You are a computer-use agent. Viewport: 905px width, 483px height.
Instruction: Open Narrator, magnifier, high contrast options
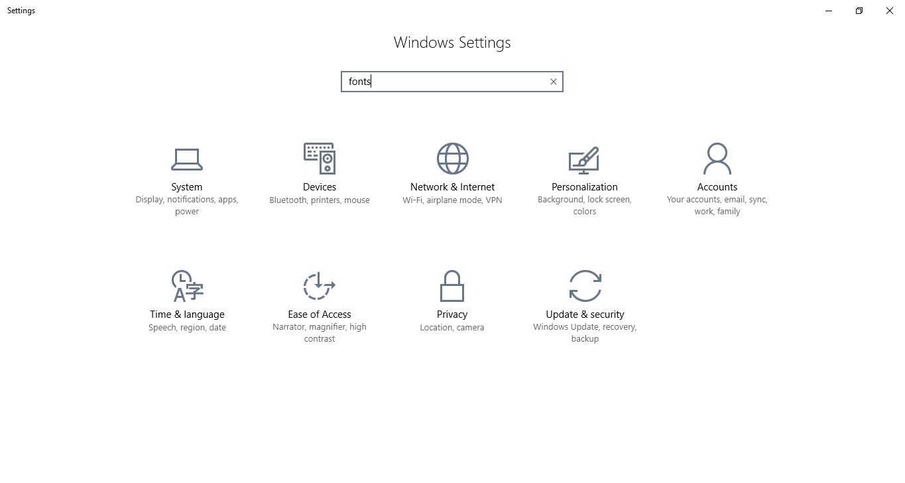(319, 332)
